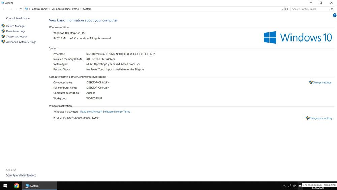This screenshot has width=337, height=190.
Task: Open Advanced system settings link
Action: coord(21,42)
